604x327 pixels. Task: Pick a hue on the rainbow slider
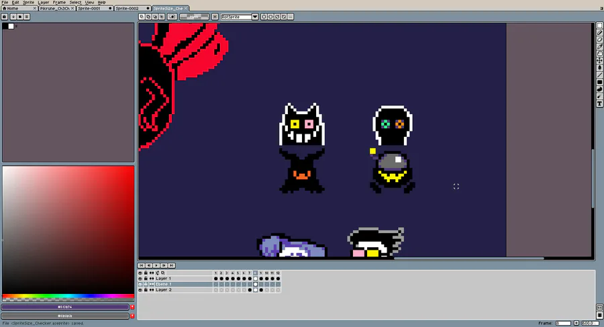point(68,296)
